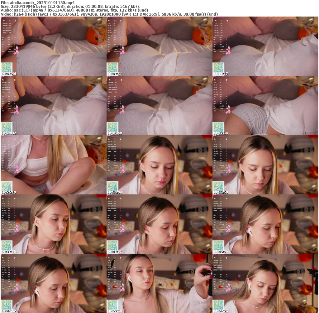The image size is (319, 313).
Task: Open the thumbnail at timestamp 00:07:31
Action: click(x=159, y=46)
